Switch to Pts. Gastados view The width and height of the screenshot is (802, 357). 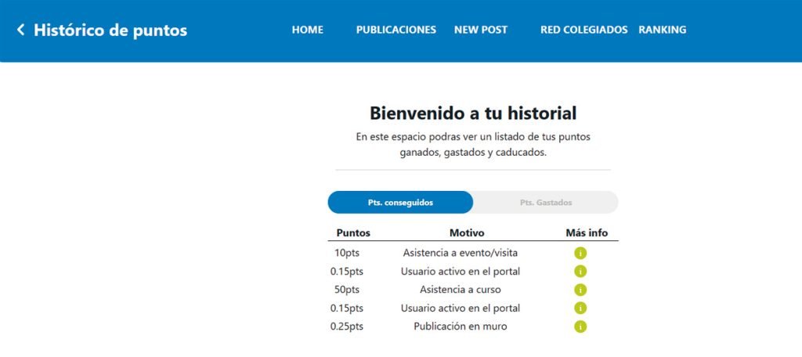[x=546, y=202]
